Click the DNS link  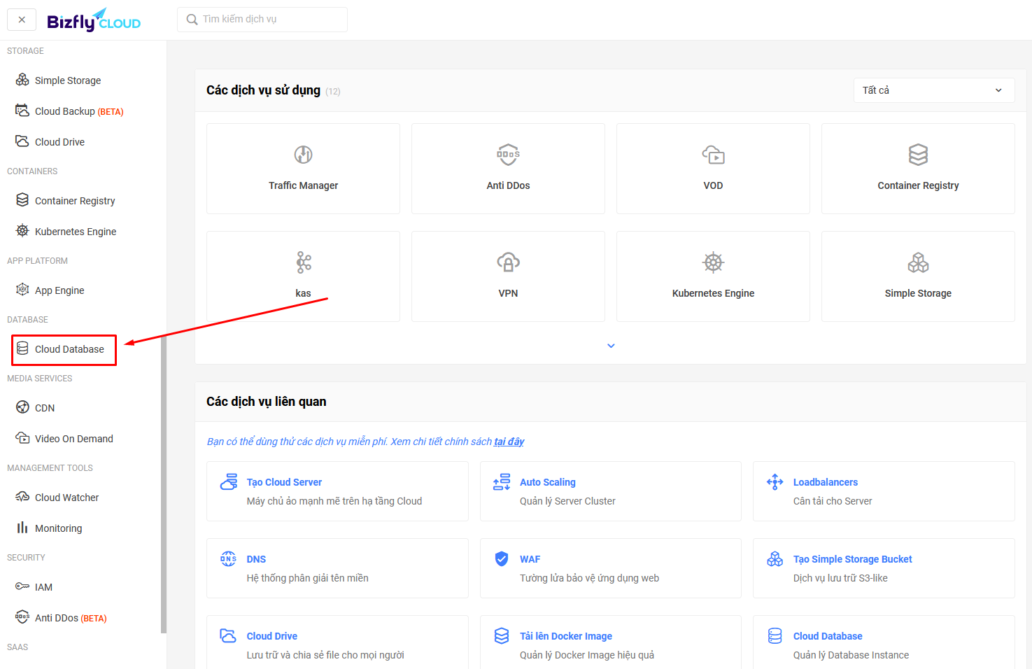[x=256, y=559]
